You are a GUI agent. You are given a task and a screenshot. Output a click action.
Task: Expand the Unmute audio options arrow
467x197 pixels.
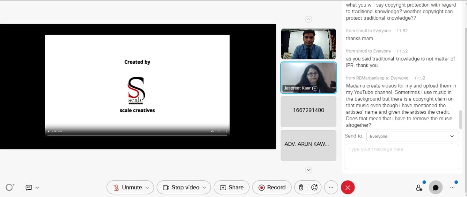(147, 188)
